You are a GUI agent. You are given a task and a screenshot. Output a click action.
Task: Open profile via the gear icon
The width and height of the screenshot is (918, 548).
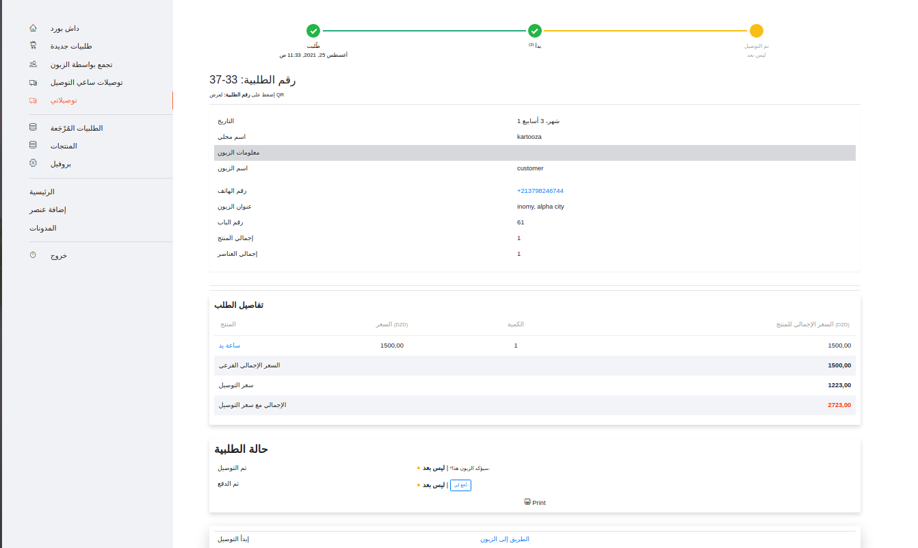pos(33,164)
